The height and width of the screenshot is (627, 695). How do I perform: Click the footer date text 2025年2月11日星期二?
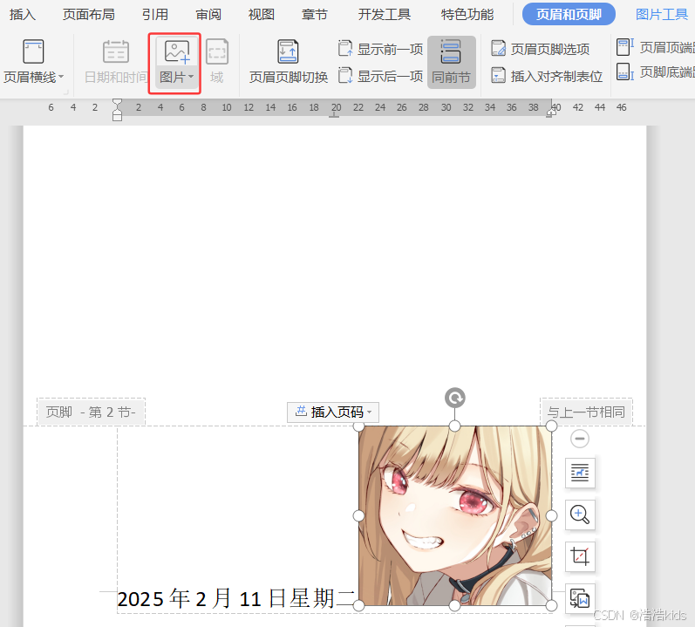coord(236,598)
